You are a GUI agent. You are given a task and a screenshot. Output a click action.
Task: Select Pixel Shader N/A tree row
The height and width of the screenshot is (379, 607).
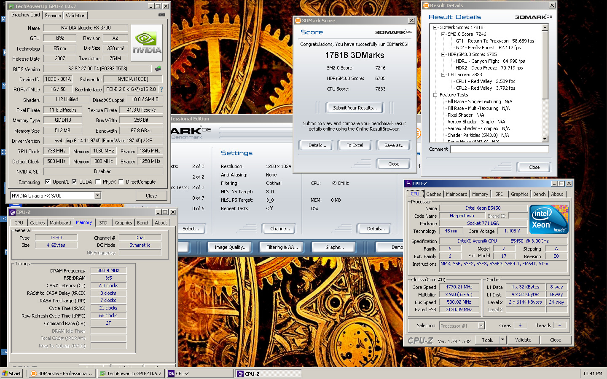pyautogui.click(x=465, y=115)
